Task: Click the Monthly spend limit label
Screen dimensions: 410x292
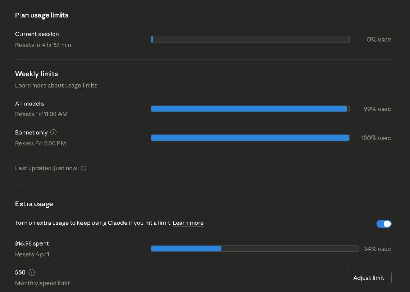Action: (43, 283)
